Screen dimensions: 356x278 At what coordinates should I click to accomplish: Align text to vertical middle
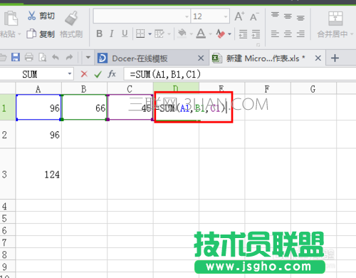click(x=288, y=16)
